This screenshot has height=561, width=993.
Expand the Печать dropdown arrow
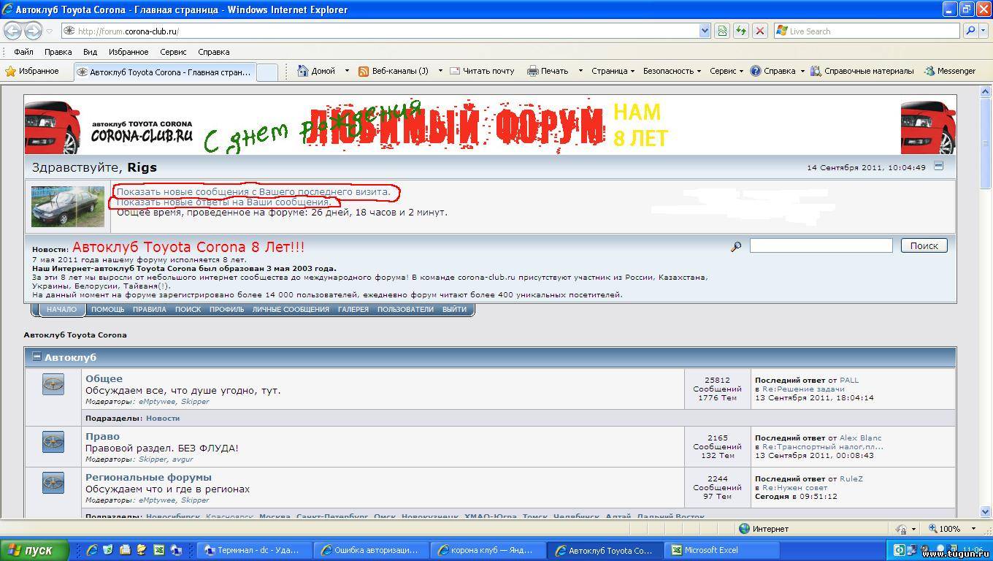[x=580, y=71]
